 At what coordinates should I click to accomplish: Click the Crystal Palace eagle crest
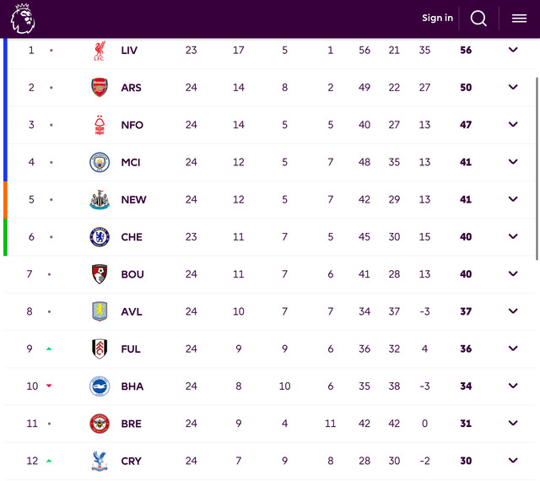[x=100, y=461]
